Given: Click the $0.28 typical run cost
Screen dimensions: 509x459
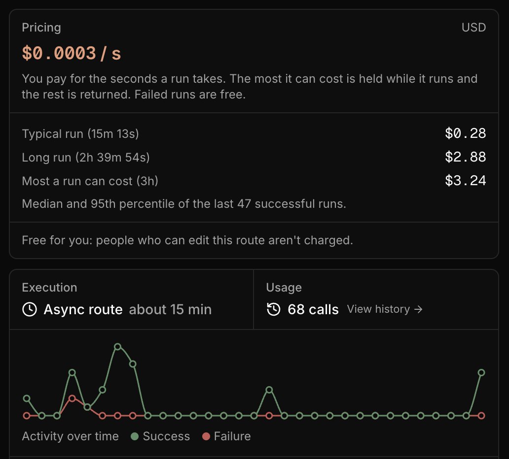Looking at the screenshot, I should pos(465,133).
